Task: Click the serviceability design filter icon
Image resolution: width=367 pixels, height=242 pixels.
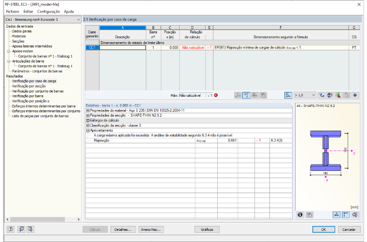Action: pos(254,95)
